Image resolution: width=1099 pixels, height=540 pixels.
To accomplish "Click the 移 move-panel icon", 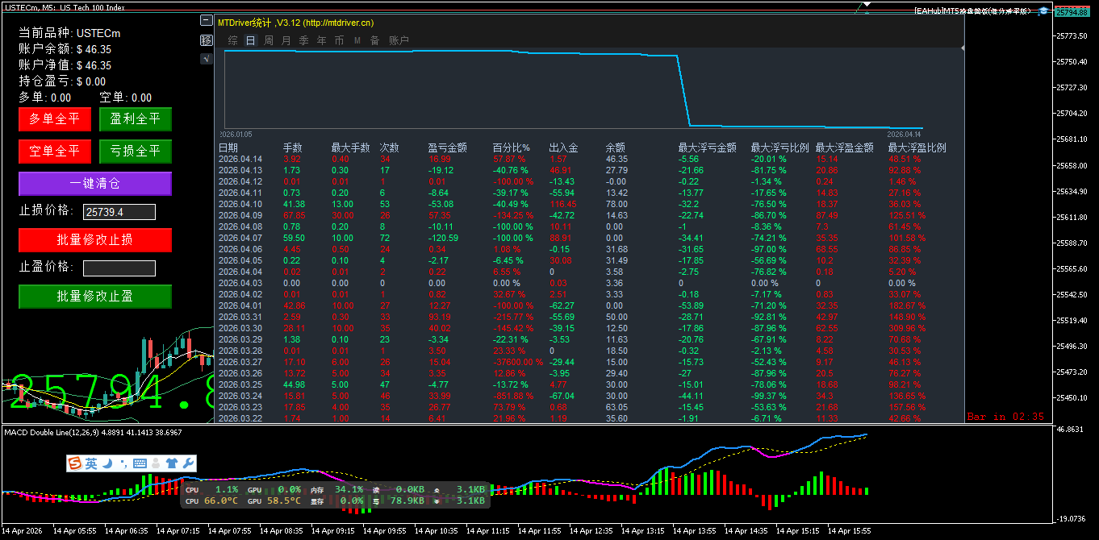I will tap(207, 40).
